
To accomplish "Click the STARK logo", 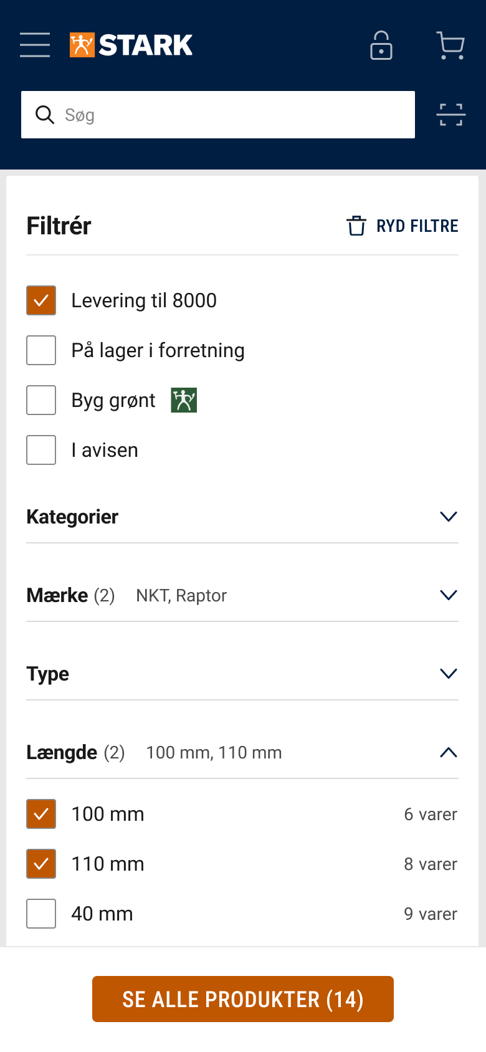I will [x=131, y=45].
